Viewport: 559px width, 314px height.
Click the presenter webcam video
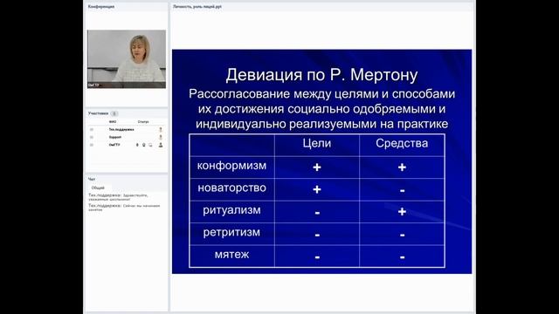tap(127, 59)
